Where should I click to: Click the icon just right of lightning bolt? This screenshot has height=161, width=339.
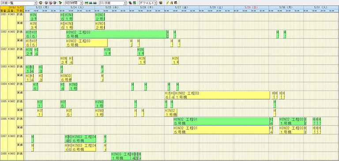coord(171,3)
